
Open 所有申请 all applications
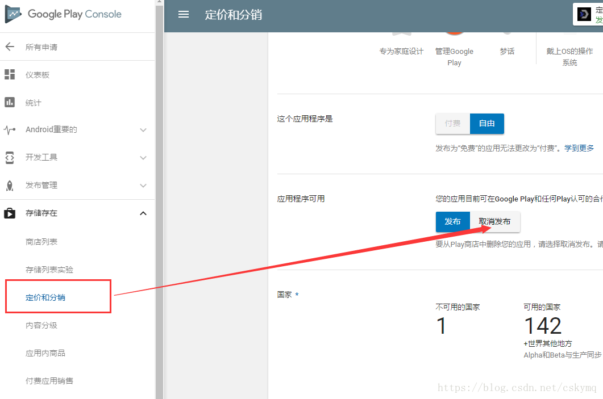(x=41, y=47)
